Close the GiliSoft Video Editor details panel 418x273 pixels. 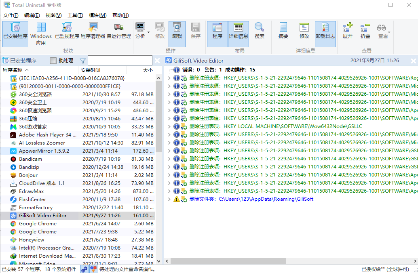[x=413, y=61]
